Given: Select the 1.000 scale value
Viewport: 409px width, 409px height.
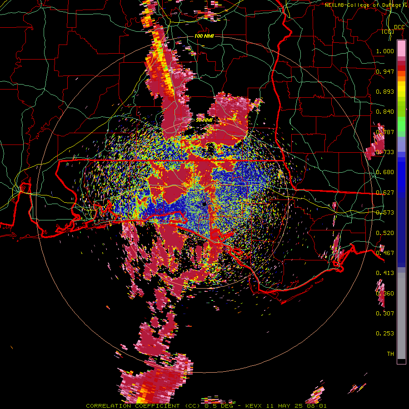Looking at the screenshot, I should (385, 51).
